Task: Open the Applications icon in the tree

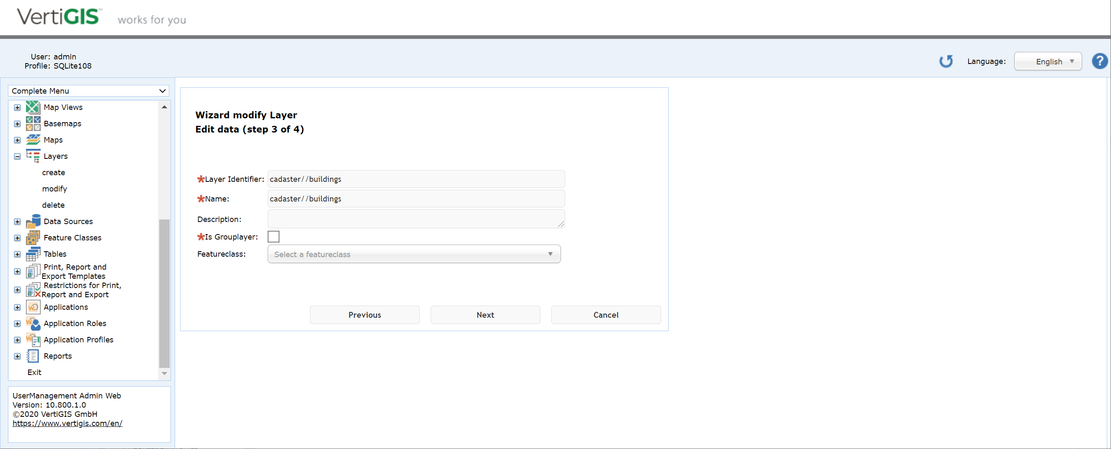Action: point(33,307)
